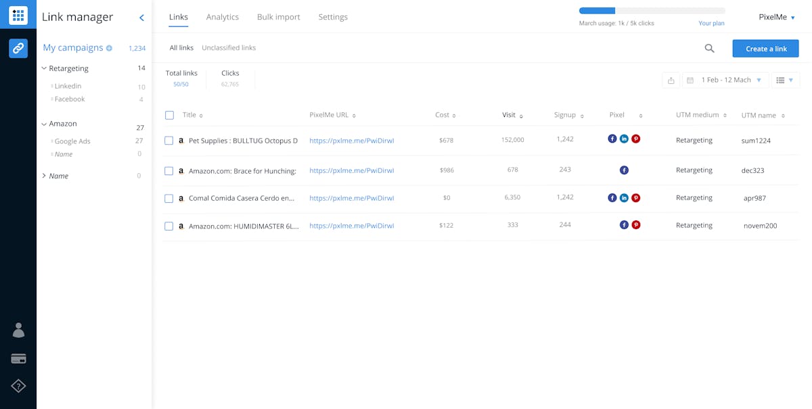Open the app grid launcher icon
The image size is (812, 409).
click(18, 15)
